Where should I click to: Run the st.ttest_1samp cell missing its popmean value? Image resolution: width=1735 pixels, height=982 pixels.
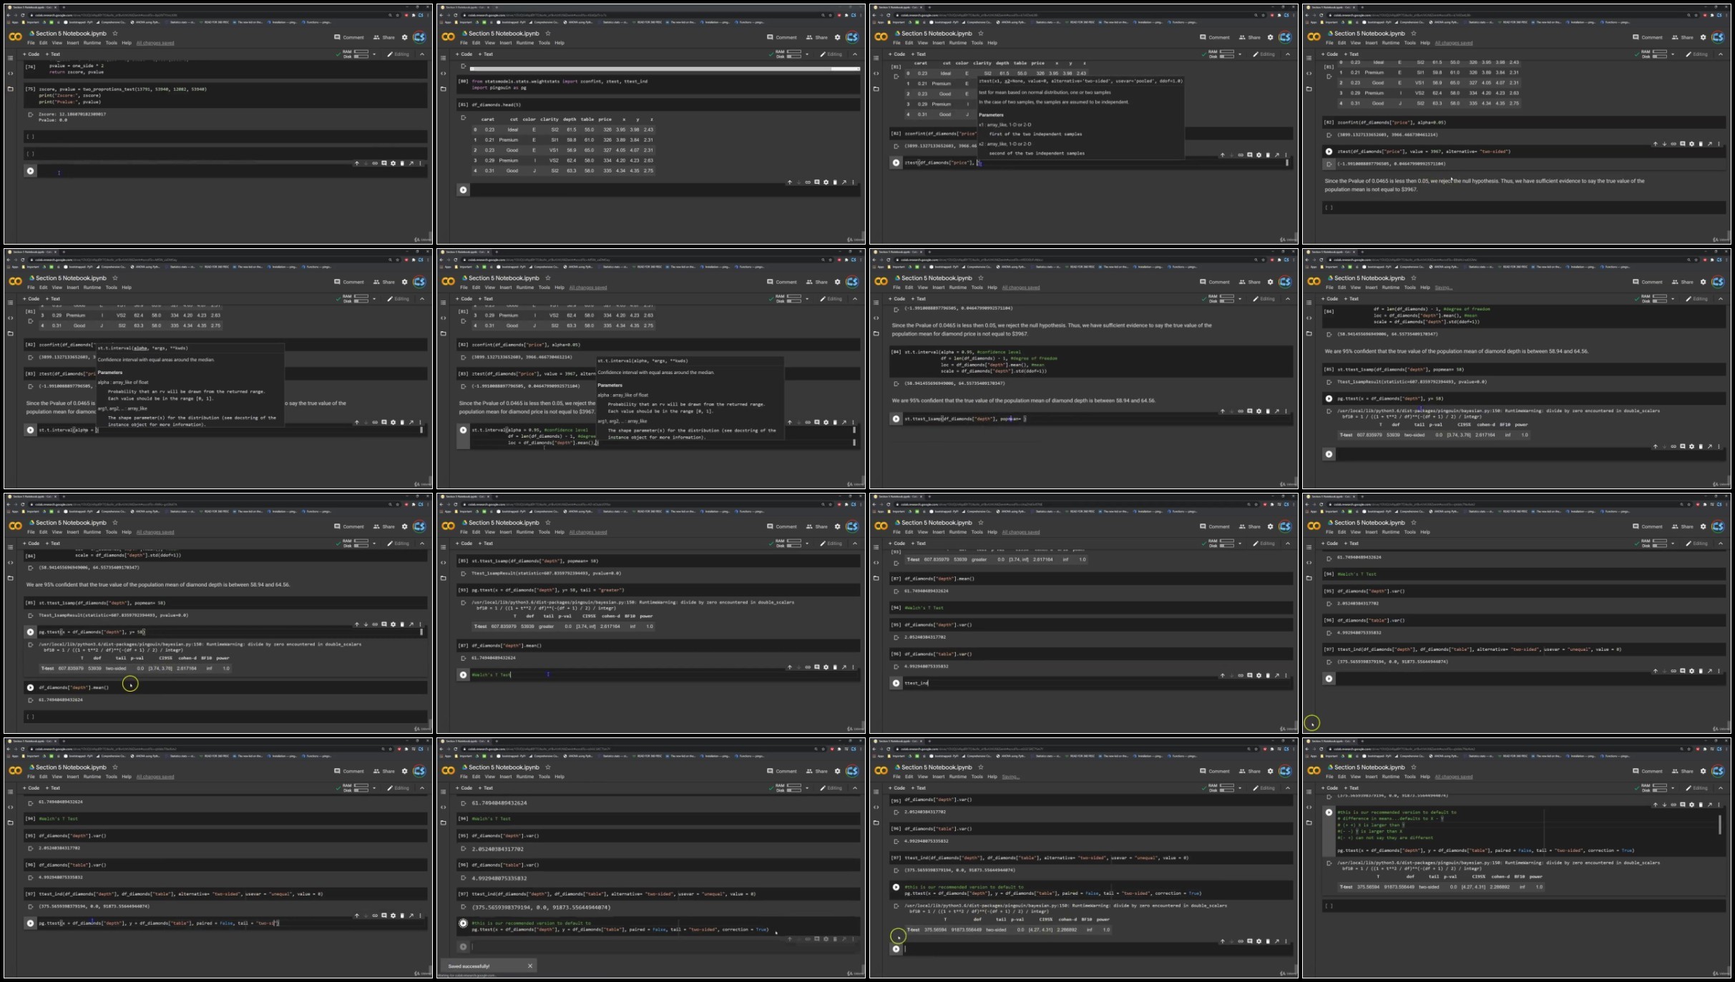896,419
